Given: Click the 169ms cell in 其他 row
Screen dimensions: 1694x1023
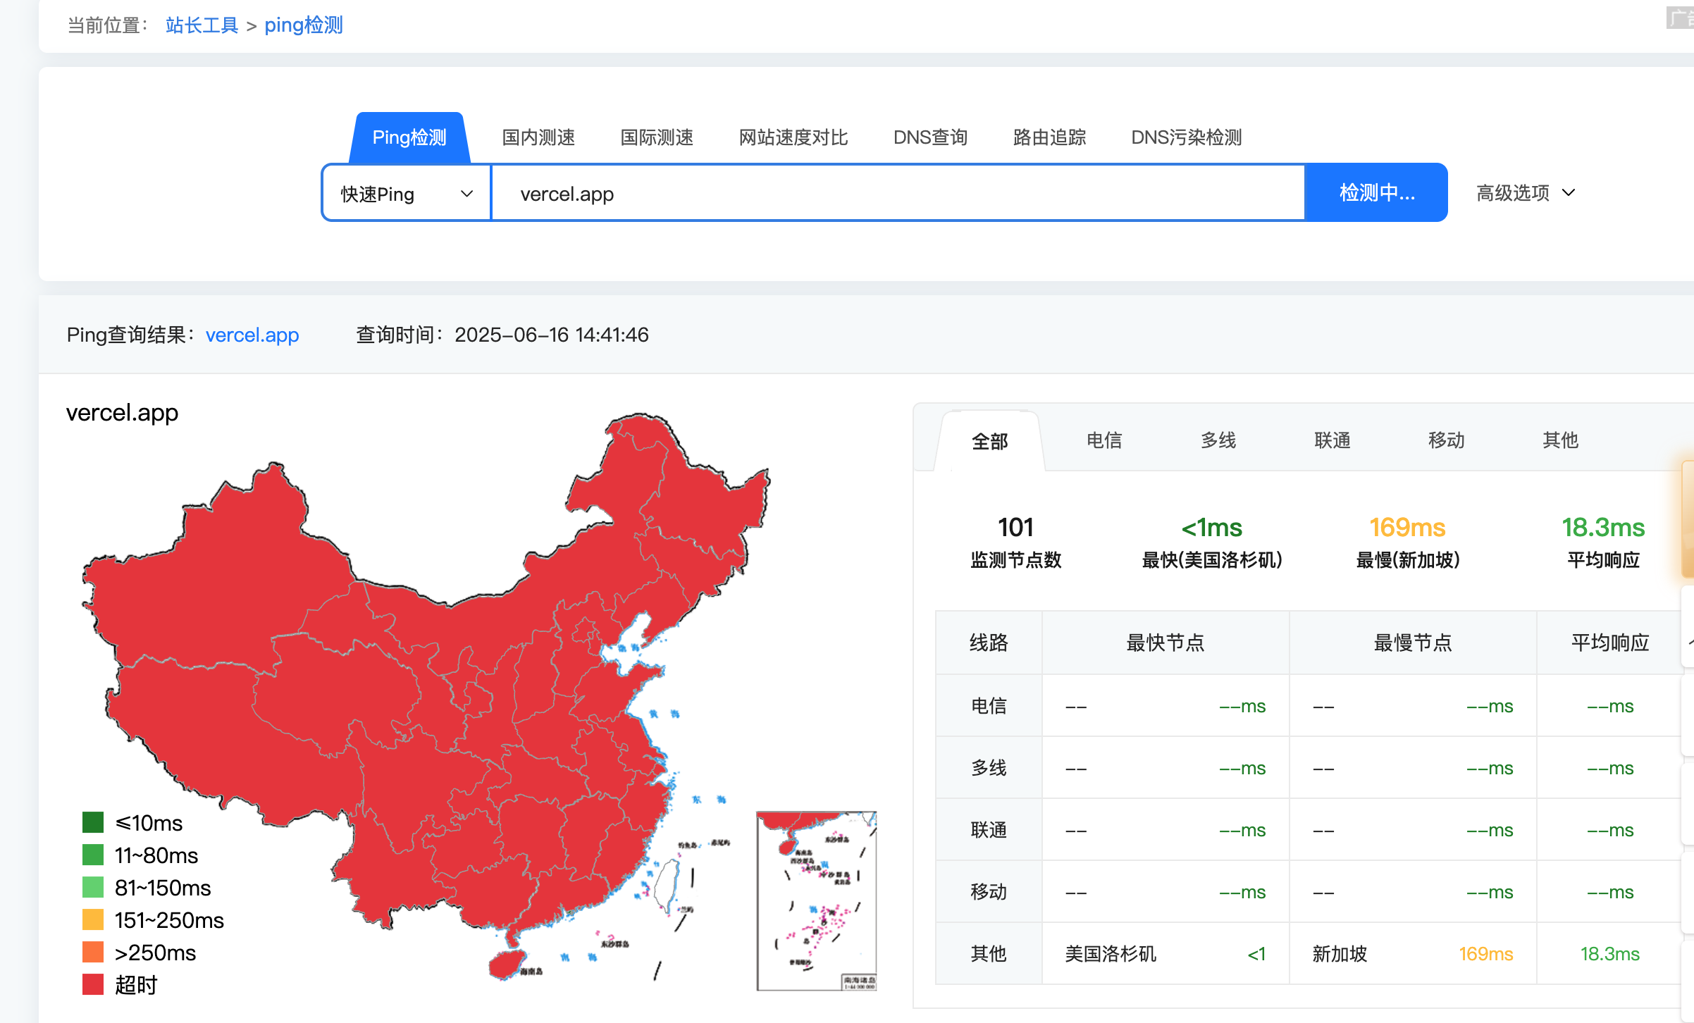Looking at the screenshot, I should [x=1485, y=954].
